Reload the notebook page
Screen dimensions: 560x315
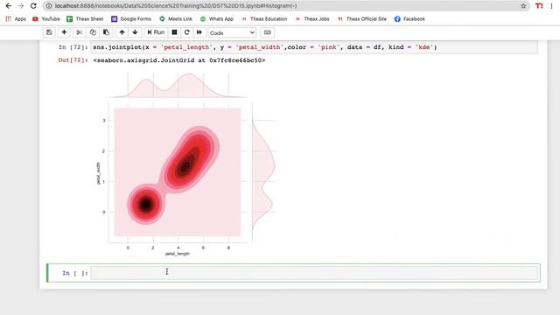click(33, 6)
